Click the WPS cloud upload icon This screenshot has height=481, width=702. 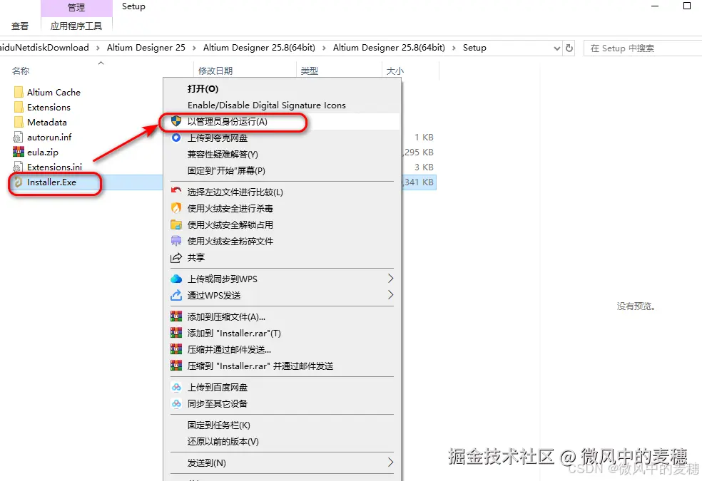pos(176,279)
